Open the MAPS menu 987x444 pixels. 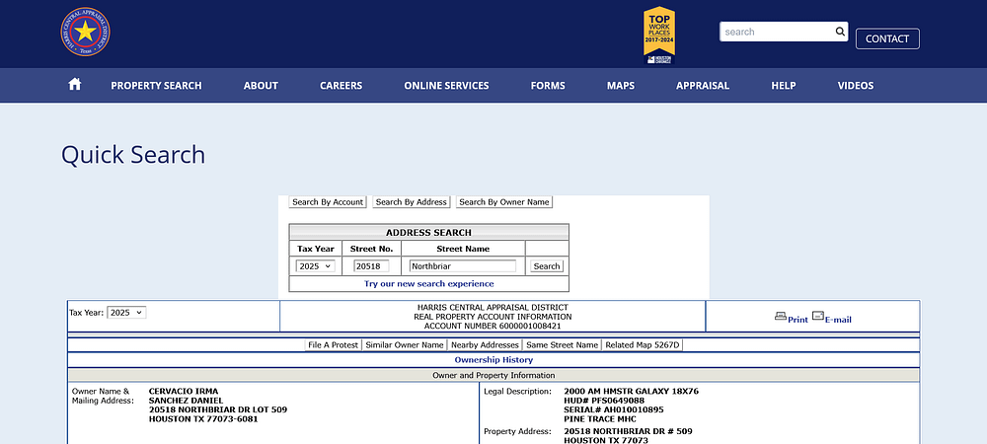tap(621, 86)
